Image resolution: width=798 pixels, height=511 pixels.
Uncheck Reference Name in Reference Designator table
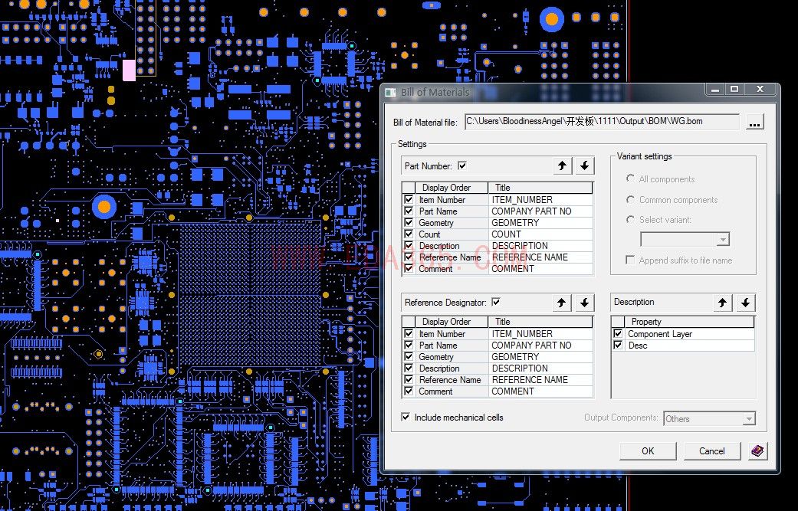pyautogui.click(x=409, y=379)
